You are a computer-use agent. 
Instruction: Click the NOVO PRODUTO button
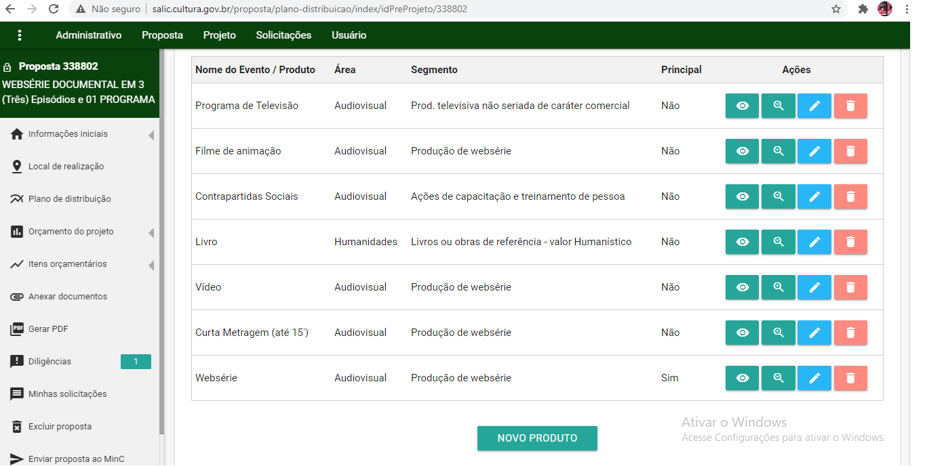(x=537, y=438)
